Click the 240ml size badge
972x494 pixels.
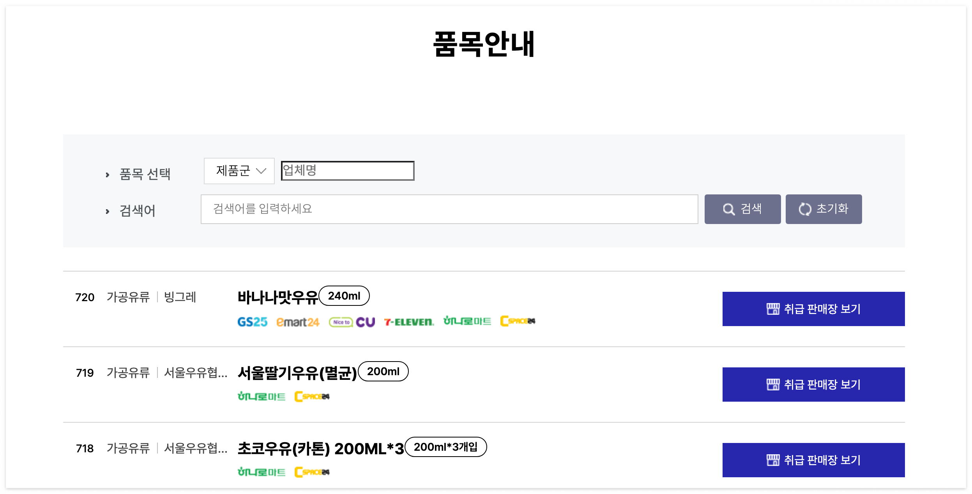coord(344,296)
